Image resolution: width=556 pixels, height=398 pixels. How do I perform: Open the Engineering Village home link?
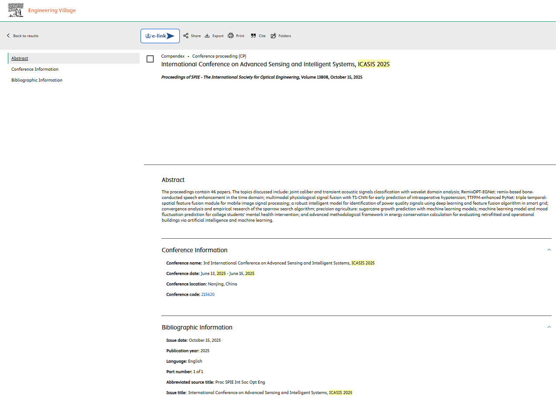(52, 10)
